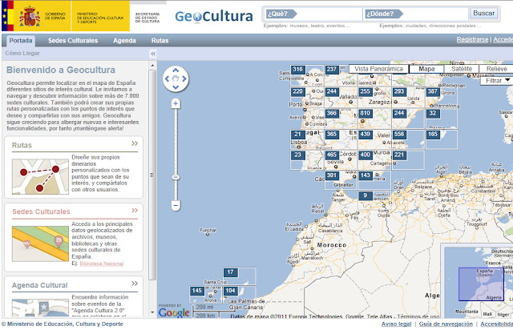The height and width of the screenshot is (330, 513).
Task: Open the 387 cluster marker
Action: click(433, 91)
